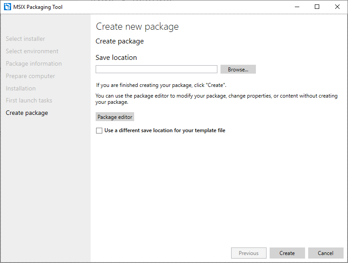Enable different save location for template file
The width and height of the screenshot is (348, 263).
click(x=99, y=130)
